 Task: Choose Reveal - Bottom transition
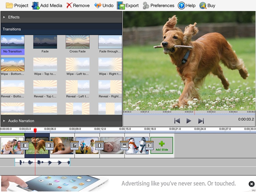tap(13, 89)
